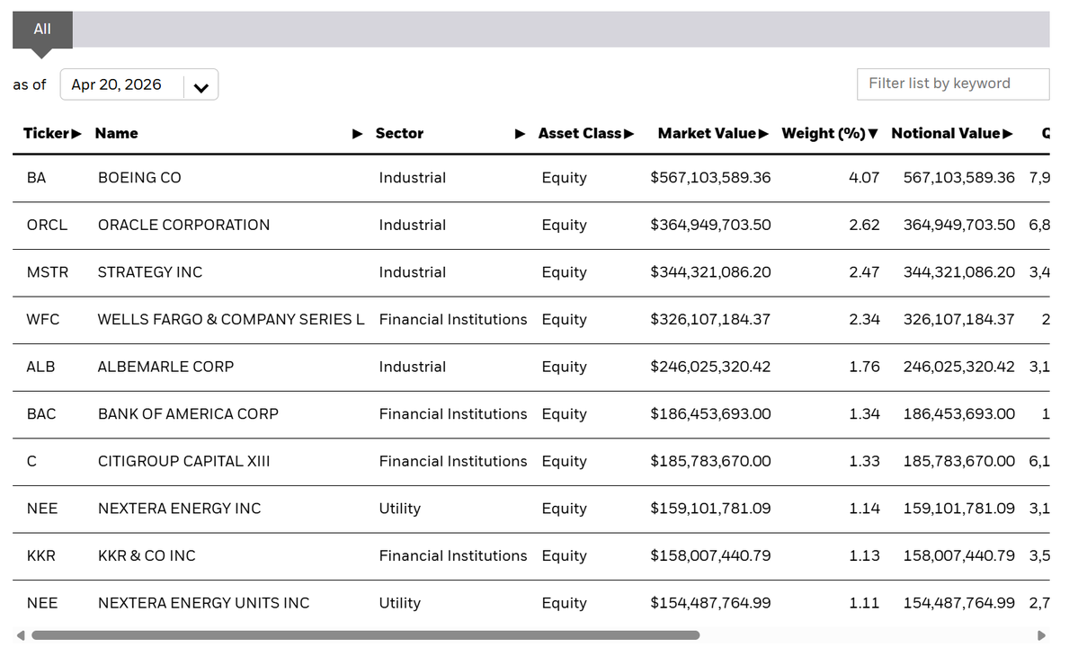Click market value $186,453,693.00

(x=710, y=415)
